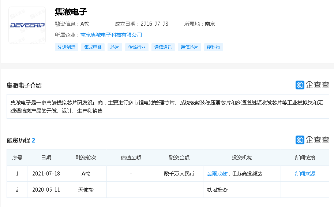Viewport: 334px width, 207px height.
Task: Select the 先进制造 tag
Action: coord(67,47)
